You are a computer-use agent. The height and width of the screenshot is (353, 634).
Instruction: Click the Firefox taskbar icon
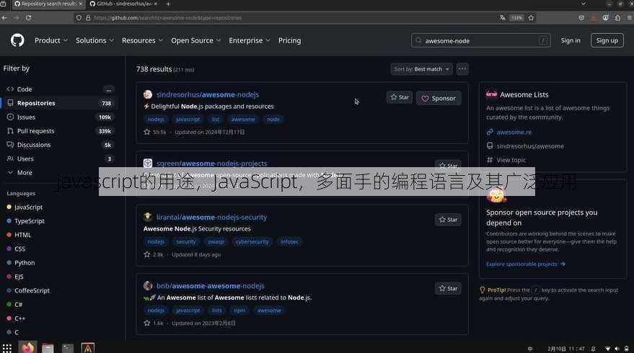[x=27, y=348]
